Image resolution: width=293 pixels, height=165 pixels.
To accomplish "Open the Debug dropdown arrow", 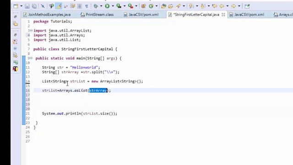I will (x=101, y=6).
